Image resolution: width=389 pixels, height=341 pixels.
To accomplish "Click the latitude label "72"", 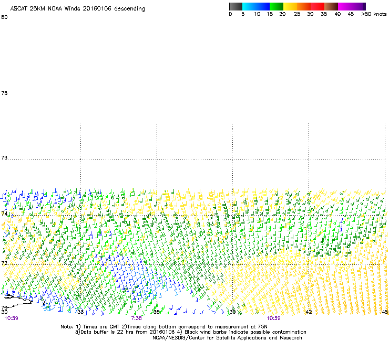I will pos(4,263).
